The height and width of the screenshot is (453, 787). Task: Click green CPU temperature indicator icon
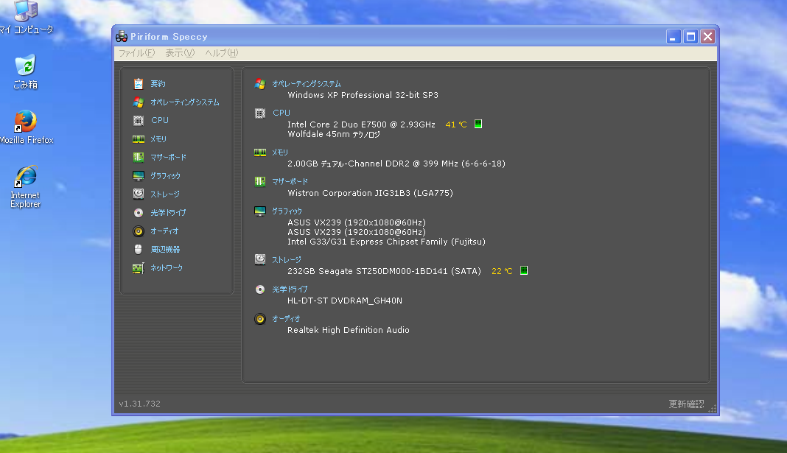coord(478,124)
